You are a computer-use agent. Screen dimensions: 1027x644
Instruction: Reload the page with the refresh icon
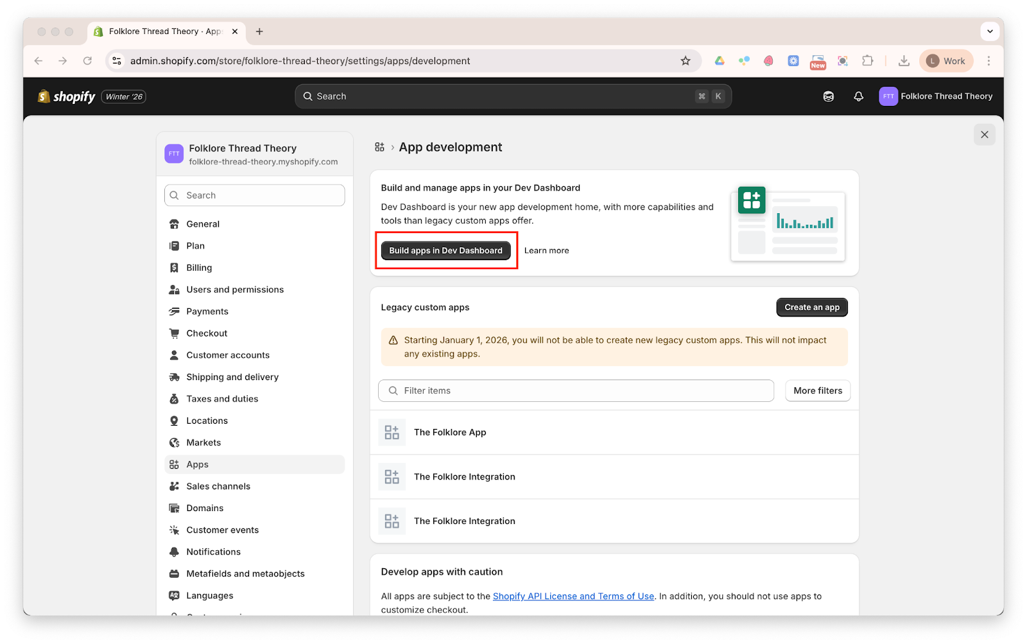click(87, 61)
